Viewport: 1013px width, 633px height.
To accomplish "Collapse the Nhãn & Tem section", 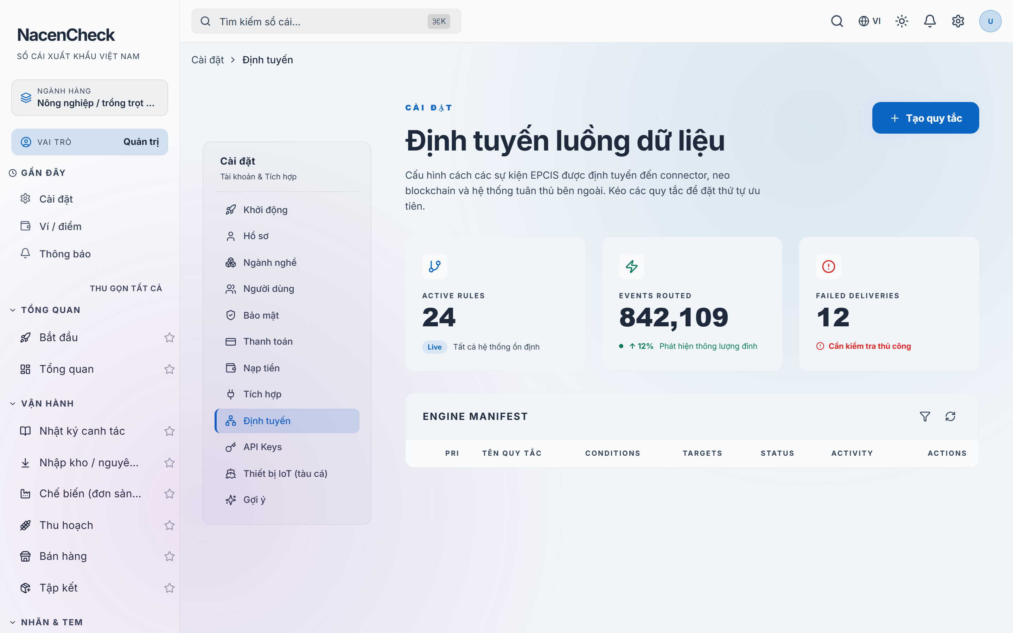I will coord(46,622).
